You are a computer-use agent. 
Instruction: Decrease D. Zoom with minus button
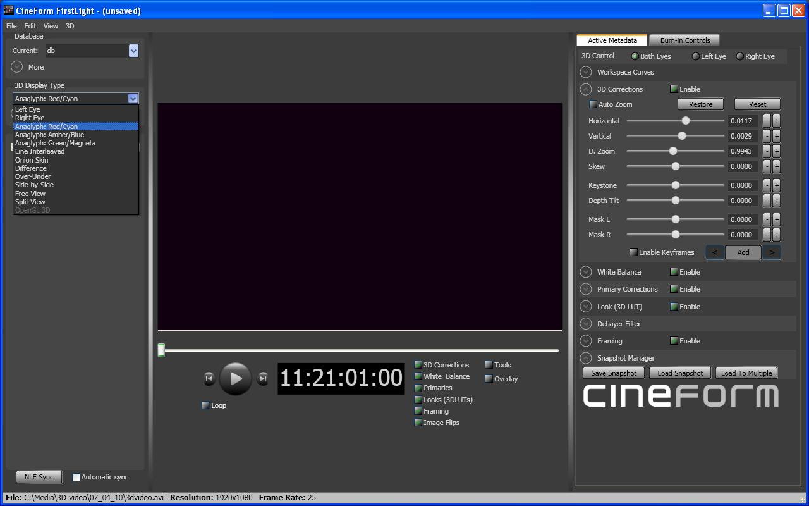tap(767, 151)
